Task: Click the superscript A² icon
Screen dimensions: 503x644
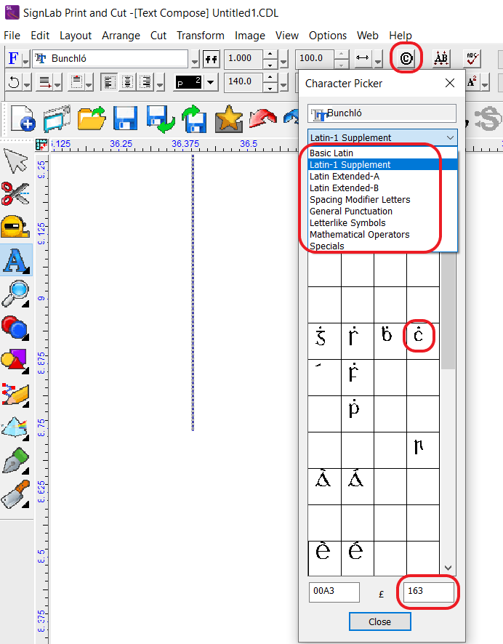Action: click(x=472, y=81)
